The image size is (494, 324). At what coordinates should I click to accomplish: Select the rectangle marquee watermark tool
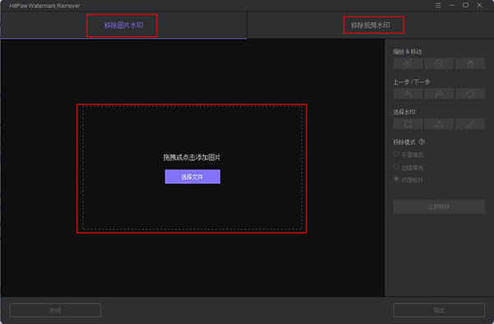coord(408,124)
